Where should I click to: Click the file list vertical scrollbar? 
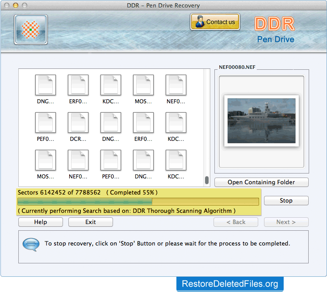(x=207, y=127)
